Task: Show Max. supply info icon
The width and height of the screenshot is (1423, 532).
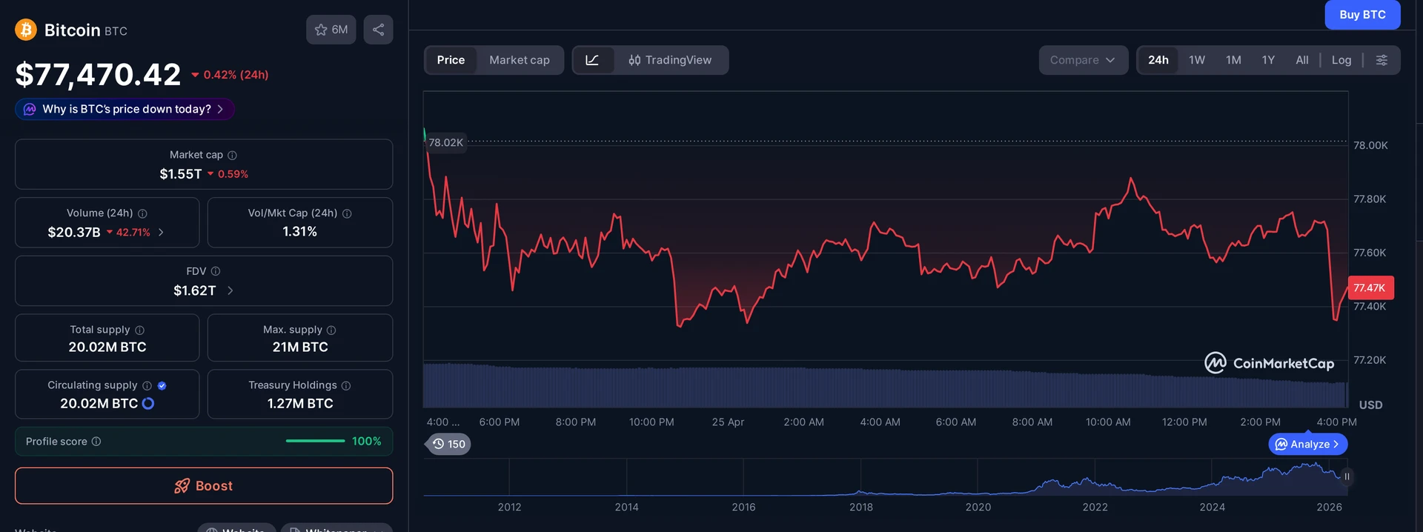Action: [x=331, y=330]
